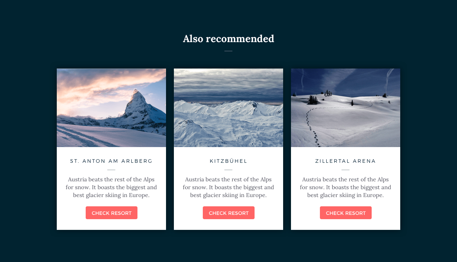Select the Kitzbühel card title
Screen dimensions: 457x262
click(x=228, y=161)
